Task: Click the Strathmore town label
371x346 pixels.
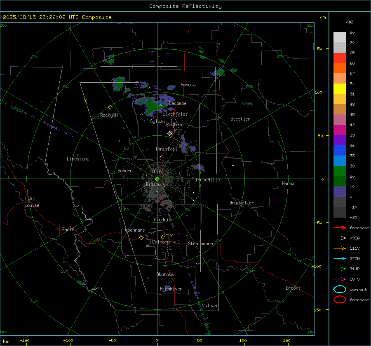Action: (200, 244)
